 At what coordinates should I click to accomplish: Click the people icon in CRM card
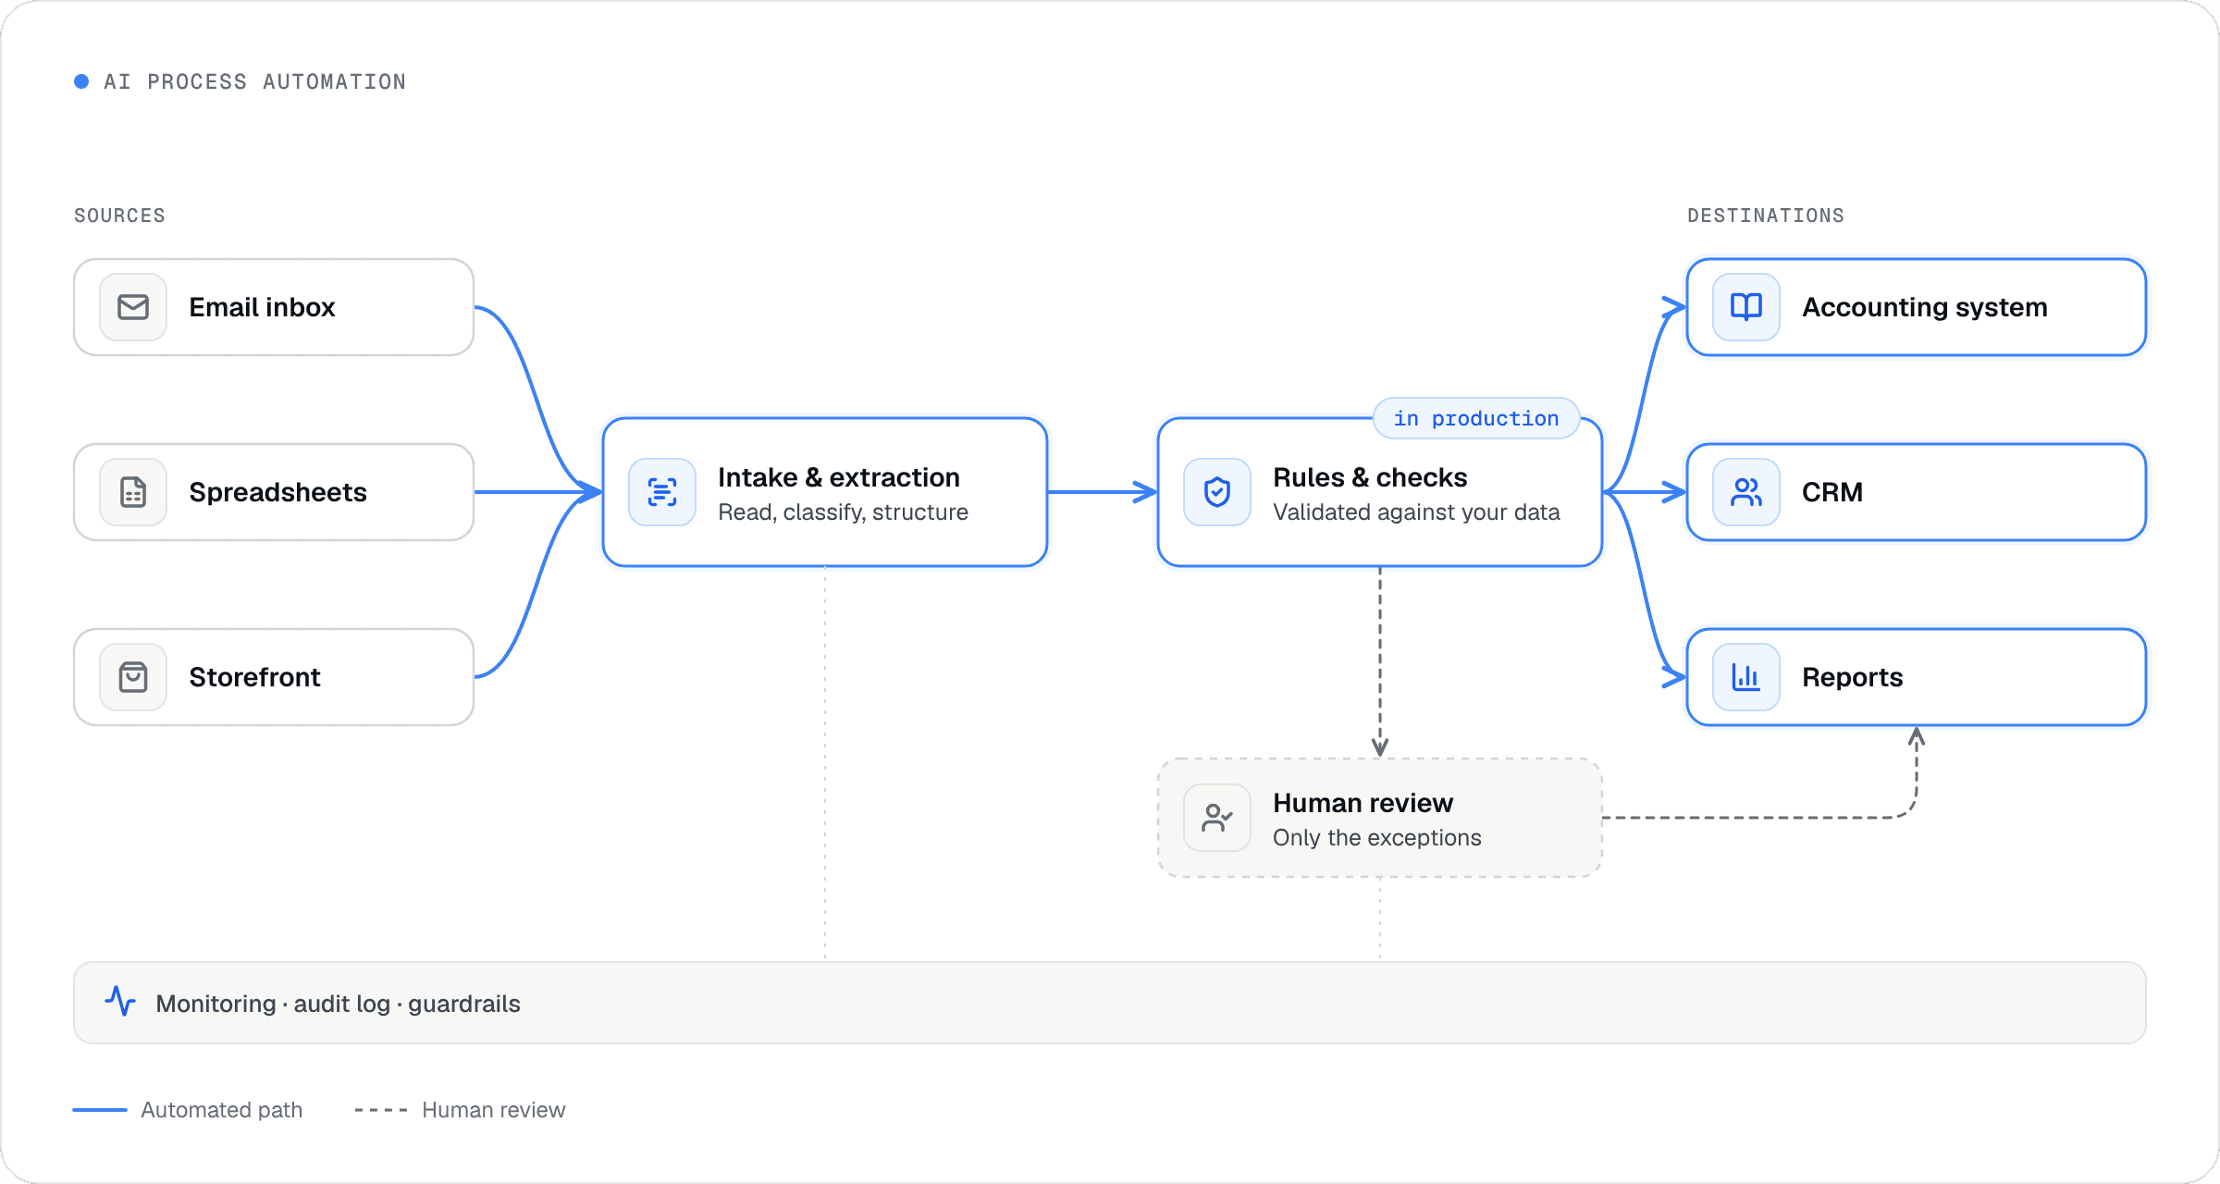tap(1746, 492)
